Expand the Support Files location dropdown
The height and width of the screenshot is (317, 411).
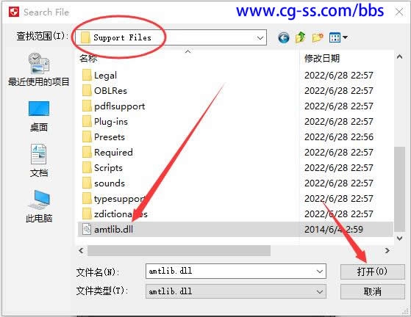tap(260, 38)
